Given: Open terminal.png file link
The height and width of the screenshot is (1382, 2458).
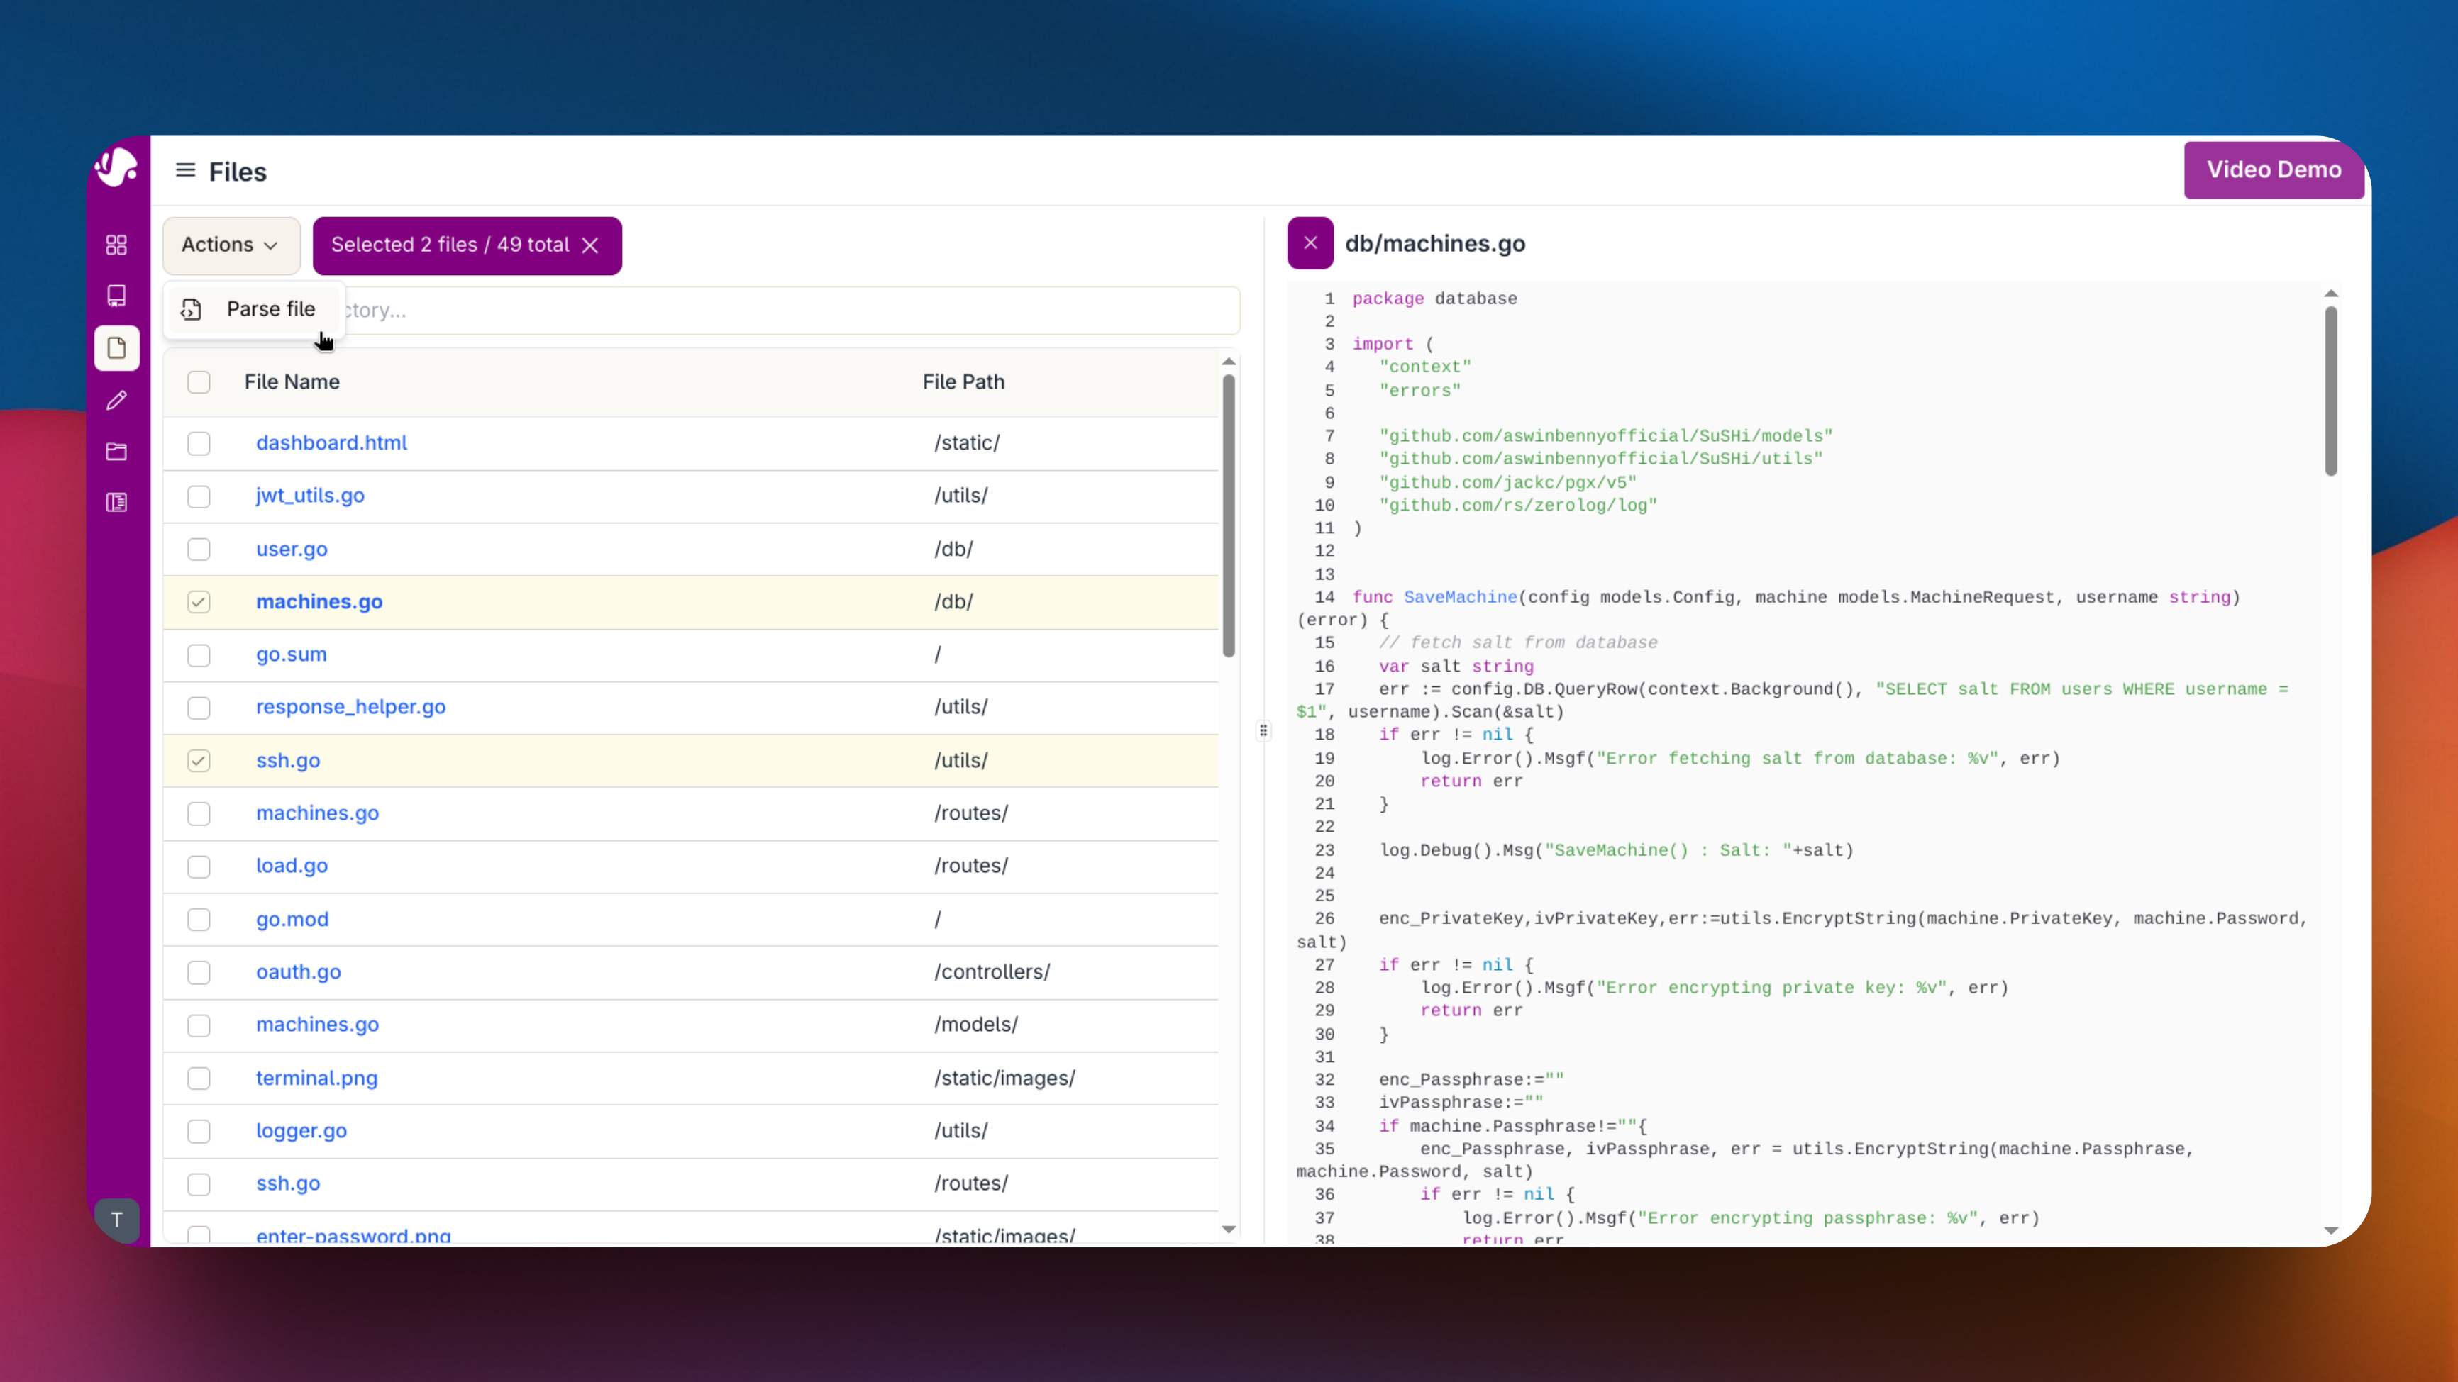Looking at the screenshot, I should [316, 1078].
